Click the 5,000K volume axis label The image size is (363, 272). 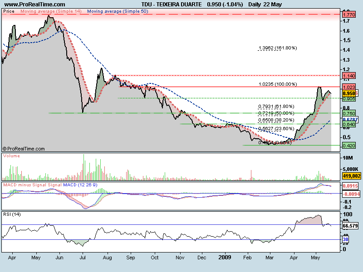[x=350, y=169]
